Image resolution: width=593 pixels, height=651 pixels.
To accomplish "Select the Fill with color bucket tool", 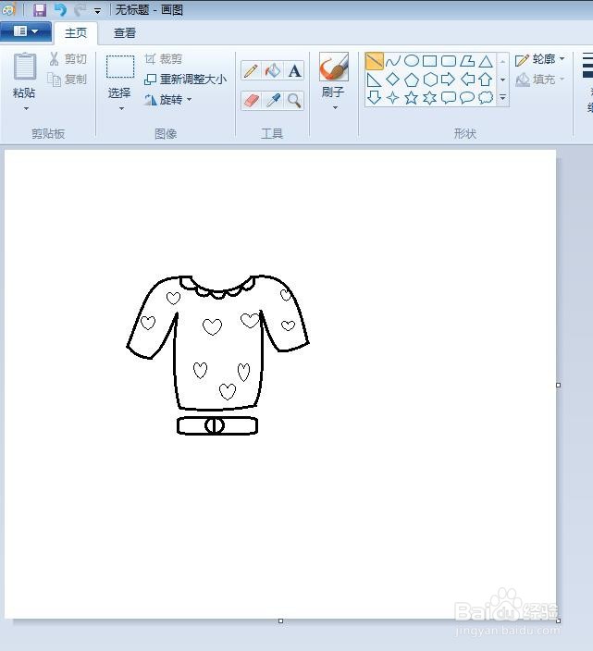I will click(273, 70).
